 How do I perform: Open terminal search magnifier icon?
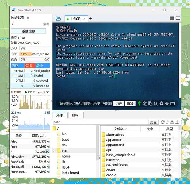click(x=156, y=104)
